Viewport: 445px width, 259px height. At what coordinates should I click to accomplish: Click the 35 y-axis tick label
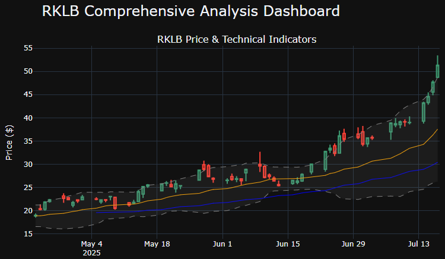(x=28, y=141)
